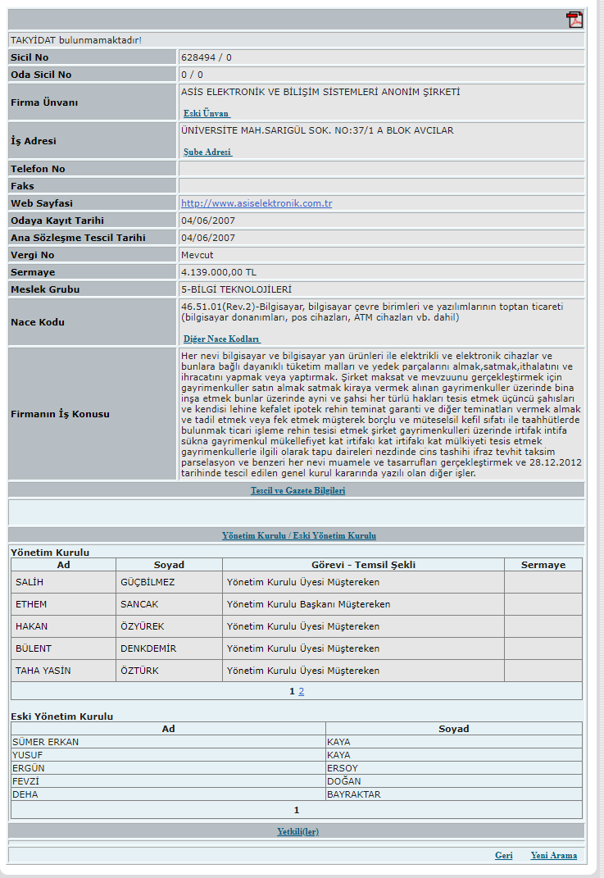
Task: Start a new search with Yeni Arama
Action: point(553,855)
